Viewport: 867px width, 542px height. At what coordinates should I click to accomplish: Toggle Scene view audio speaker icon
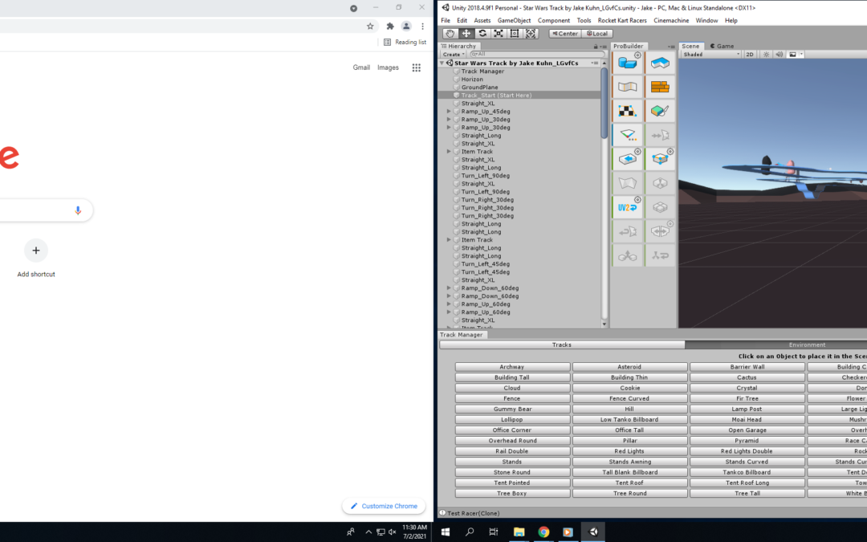point(779,55)
